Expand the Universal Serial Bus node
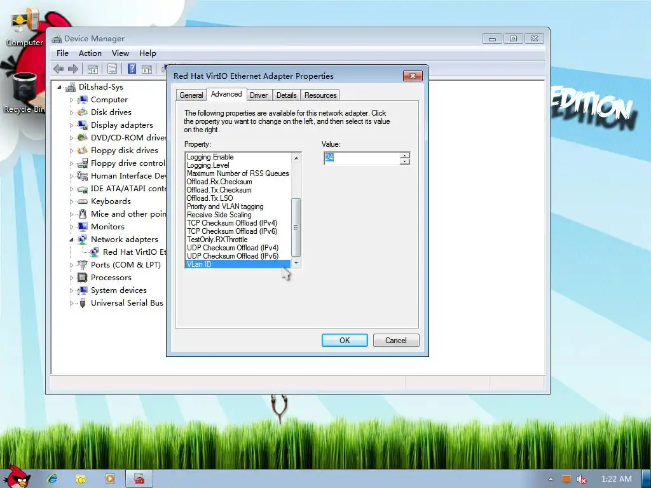 point(71,303)
